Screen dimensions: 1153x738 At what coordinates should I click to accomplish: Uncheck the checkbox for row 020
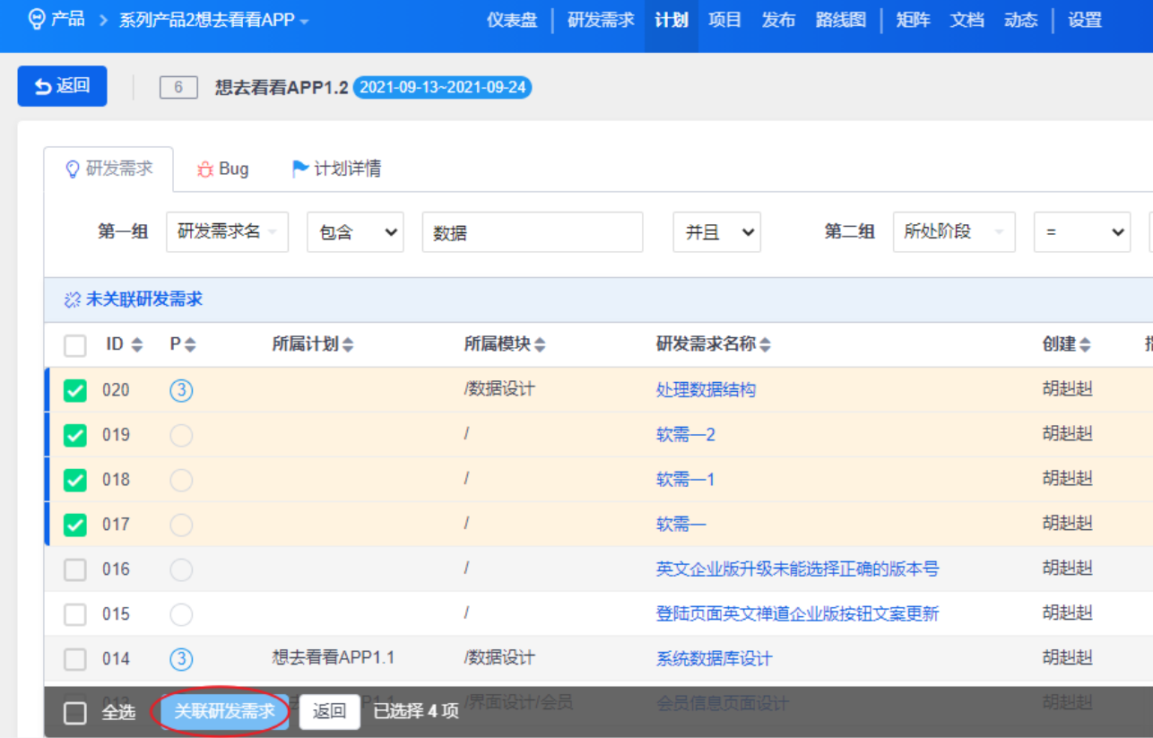(x=75, y=390)
